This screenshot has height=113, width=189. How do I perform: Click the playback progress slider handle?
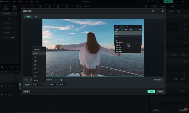pos(61,80)
